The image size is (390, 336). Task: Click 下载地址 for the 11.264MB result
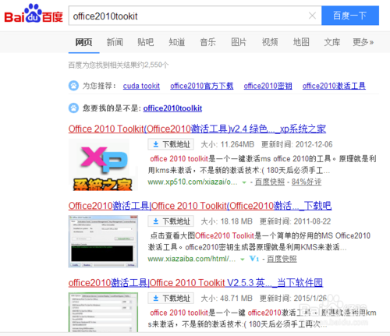(171, 144)
